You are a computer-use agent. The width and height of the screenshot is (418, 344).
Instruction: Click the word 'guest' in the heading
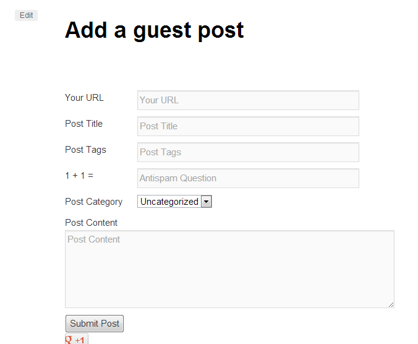tap(162, 30)
